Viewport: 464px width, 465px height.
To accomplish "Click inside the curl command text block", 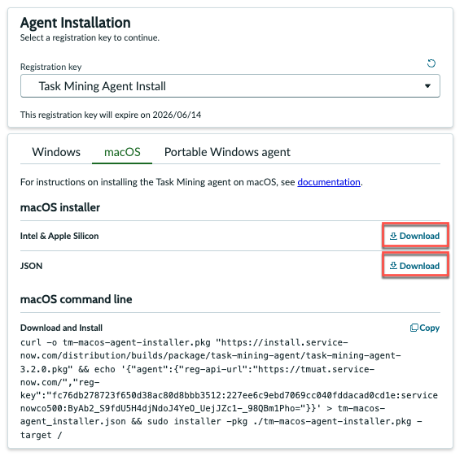I will coord(229,389).
